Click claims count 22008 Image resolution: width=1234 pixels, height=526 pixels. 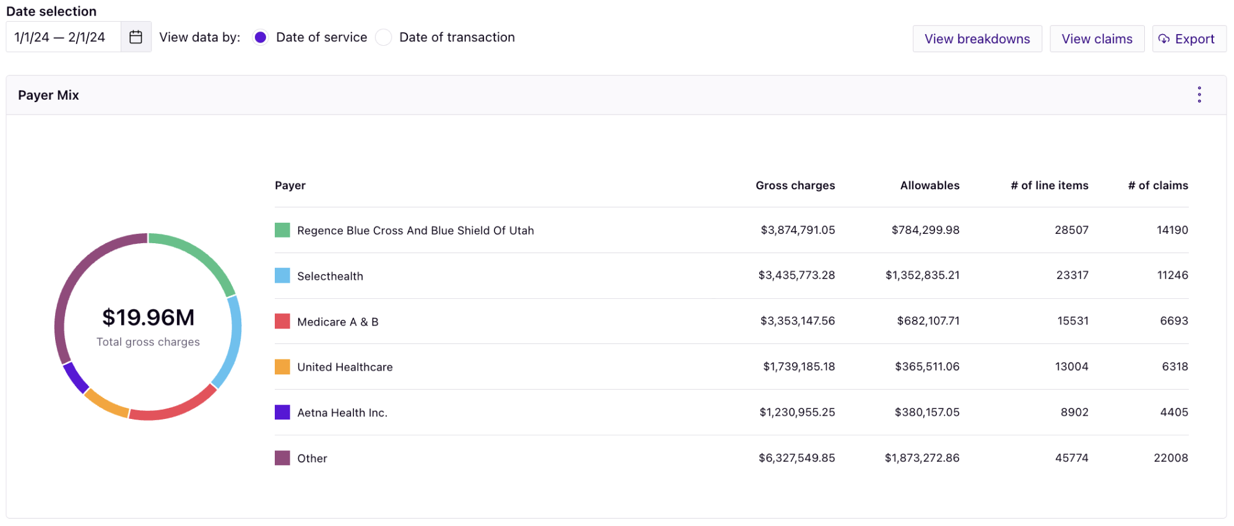point(1171,458)
